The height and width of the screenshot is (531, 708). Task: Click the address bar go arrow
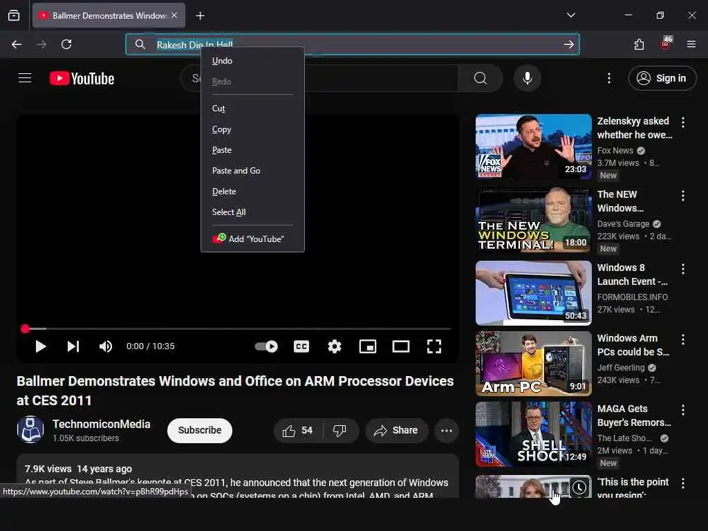point(568,44)
